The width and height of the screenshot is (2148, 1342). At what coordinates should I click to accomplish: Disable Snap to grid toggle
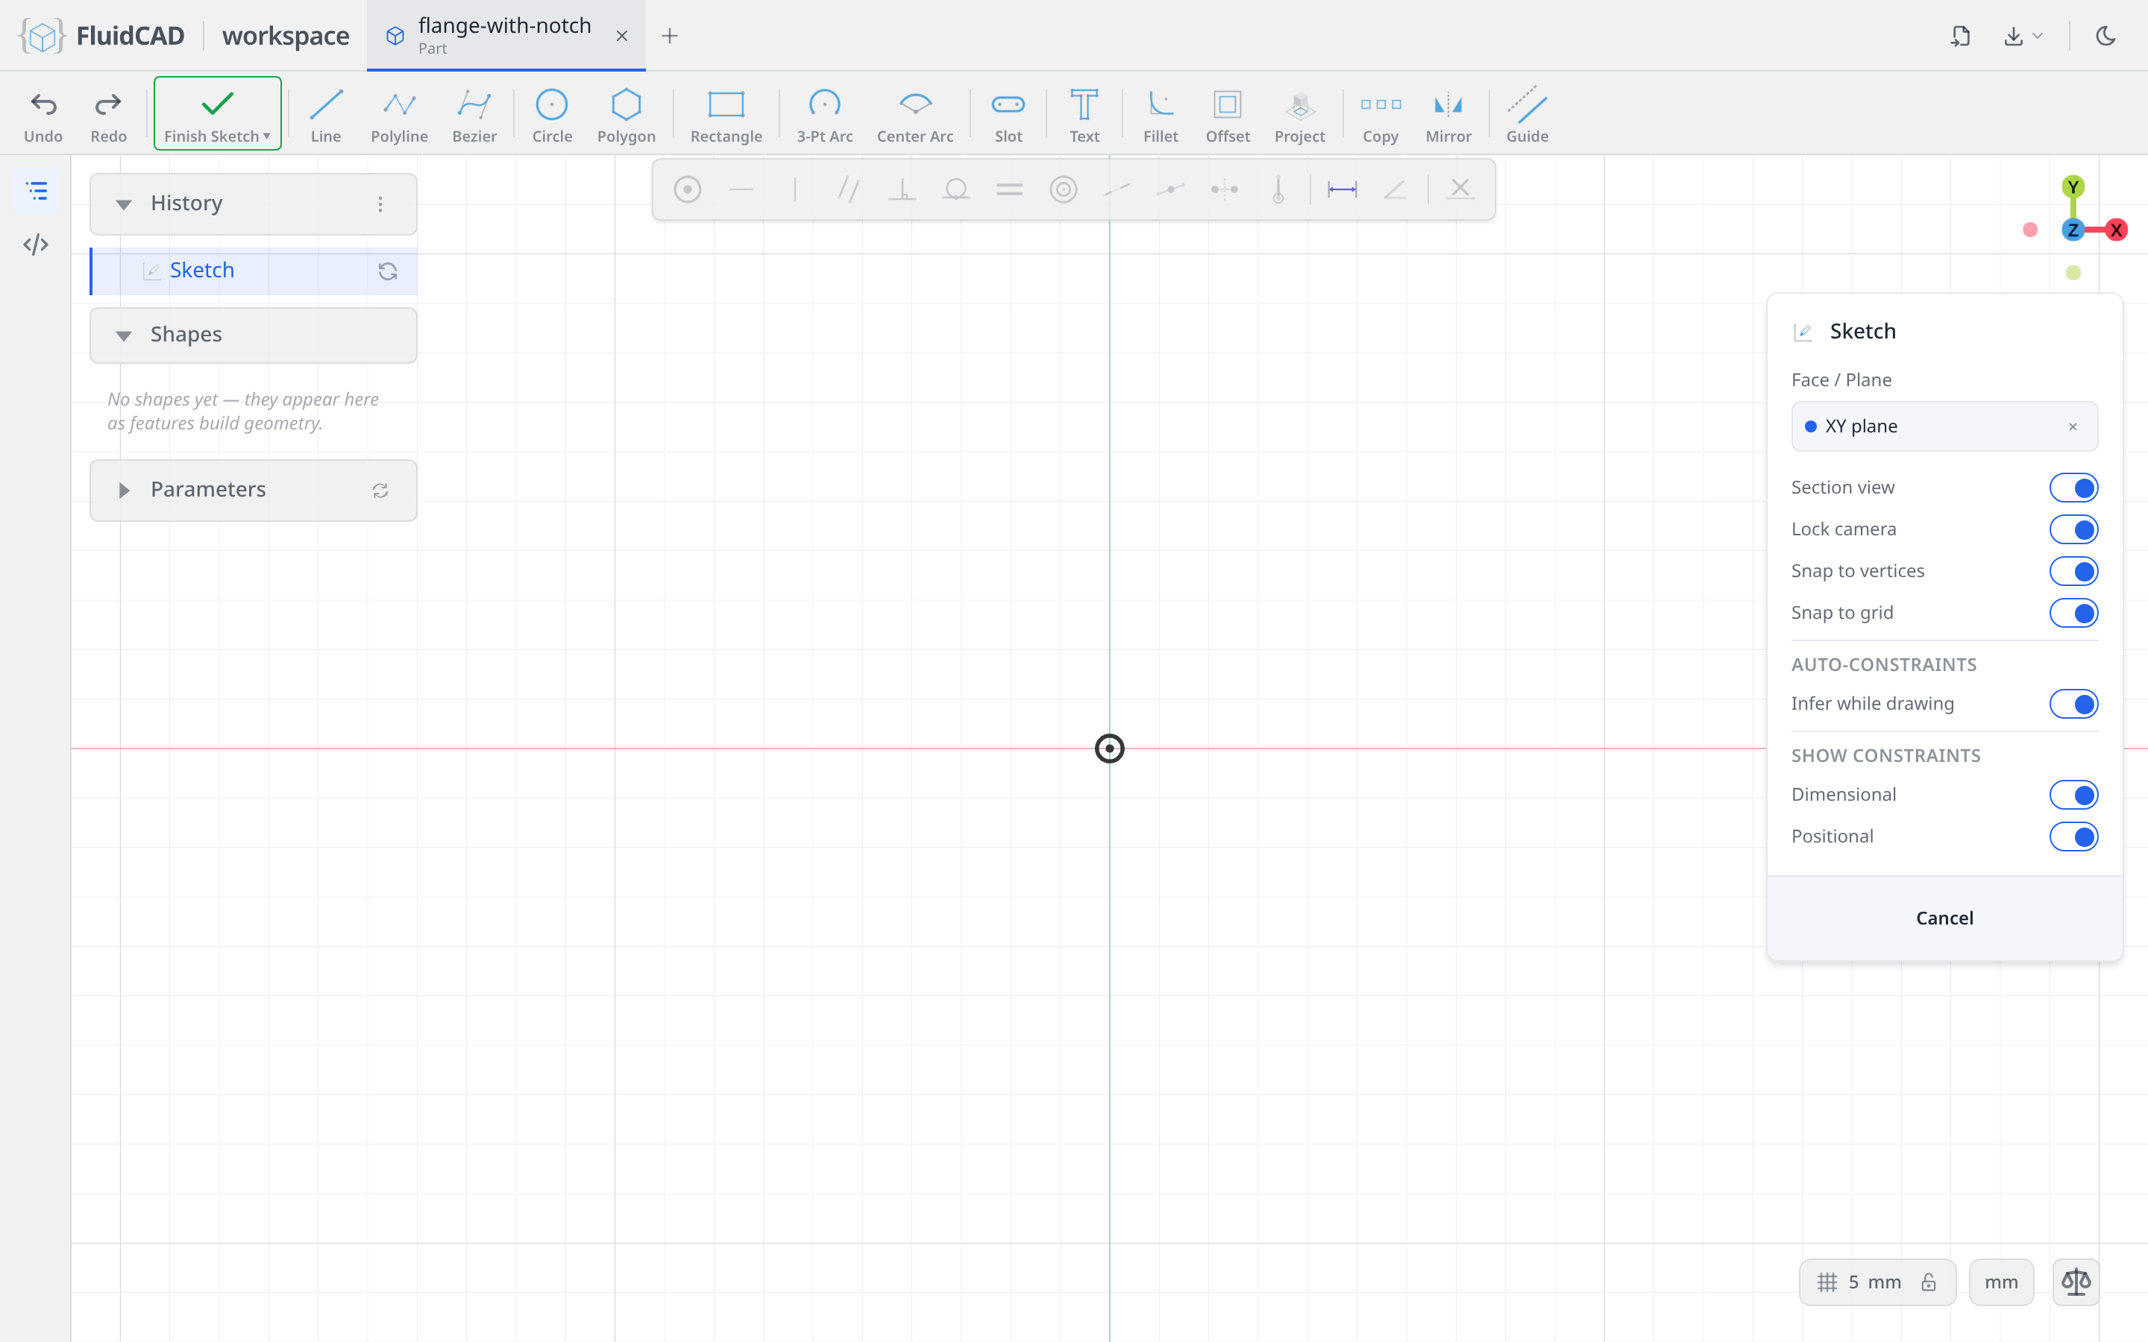pos(2073,612)
